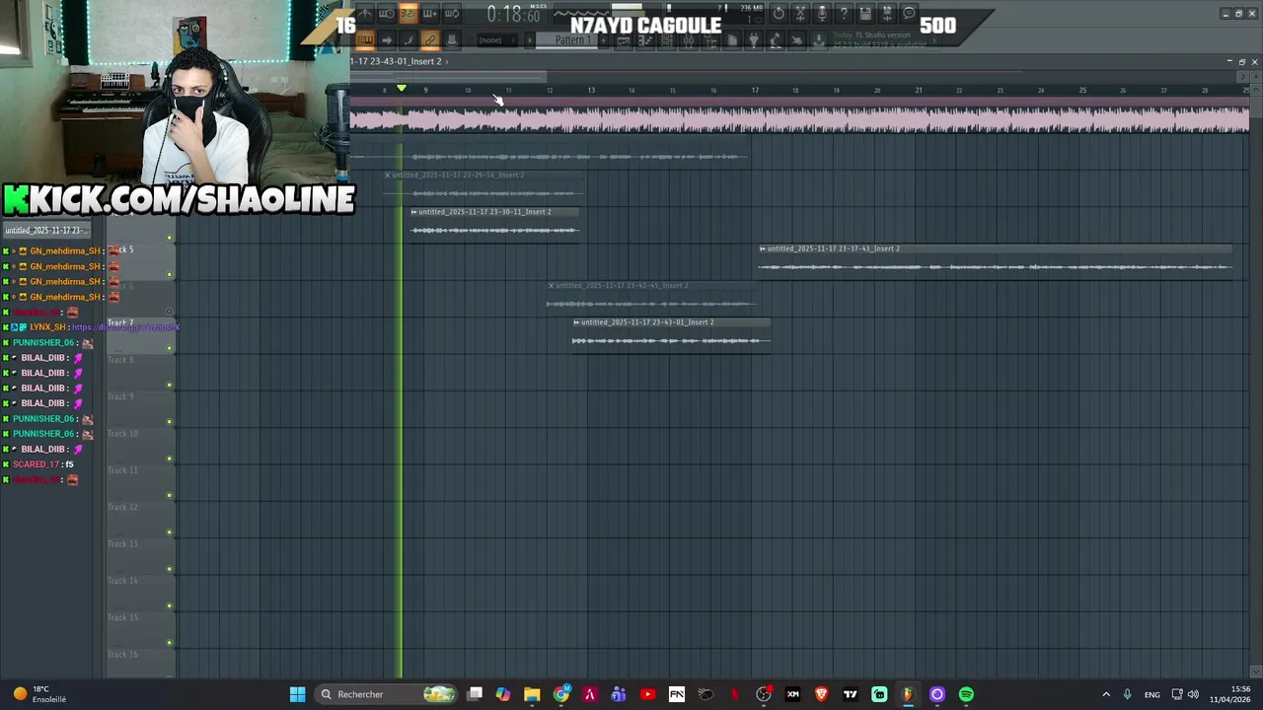
Task: Open Spotify from taskbar
Action: pos(966,694)
